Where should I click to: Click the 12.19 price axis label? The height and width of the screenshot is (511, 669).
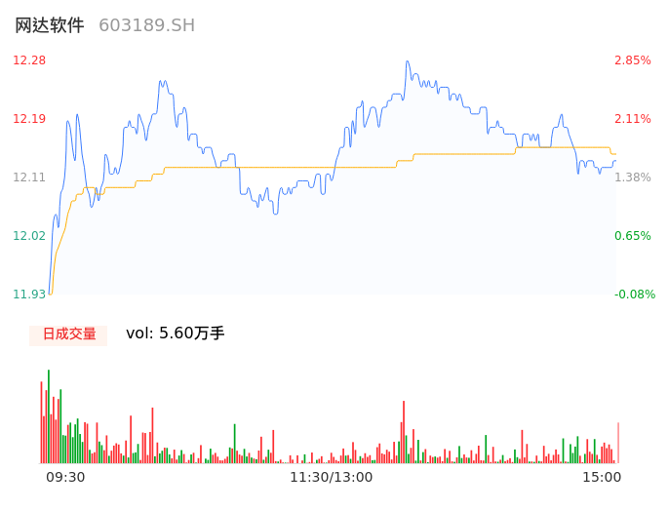click(29, 119)
